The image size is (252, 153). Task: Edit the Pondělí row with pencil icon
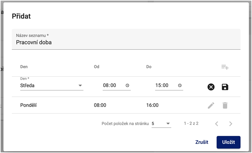pos(211,105)
